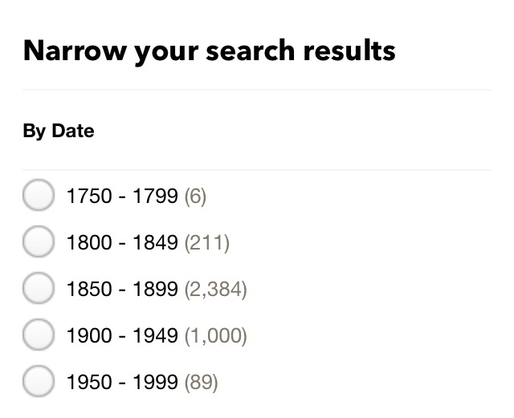Click the word "Date" in the filter header
Screen dimensions: 514x418
[x=73, y=131]
